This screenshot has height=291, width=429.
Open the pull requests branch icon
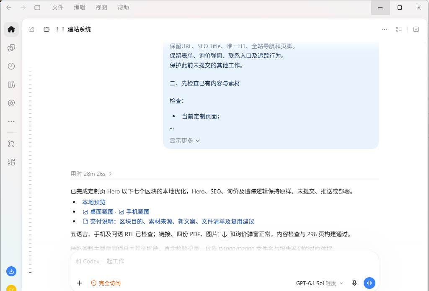[x=11, y=144]
